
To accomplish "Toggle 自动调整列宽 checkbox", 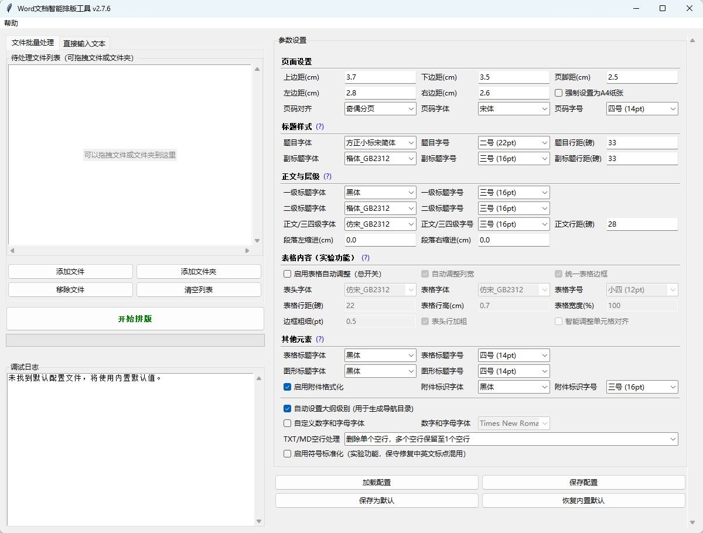I will [448, 274].
